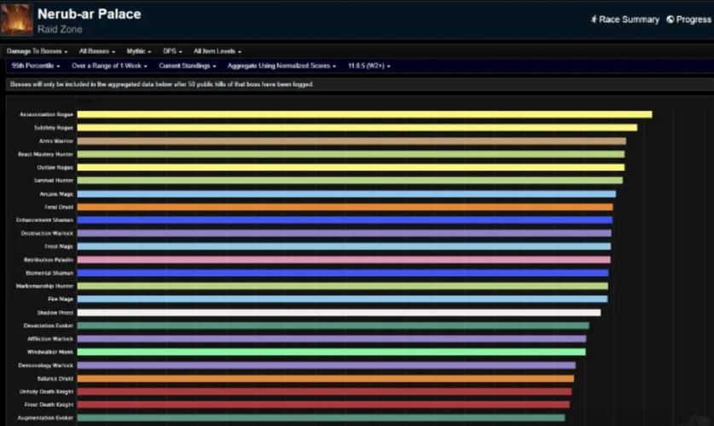Image resolution: width=714 pixels, height=426 pixels.
Task: Select the Augmentation Evoker label
Action: pyautogui.click(x=45, y=417)
